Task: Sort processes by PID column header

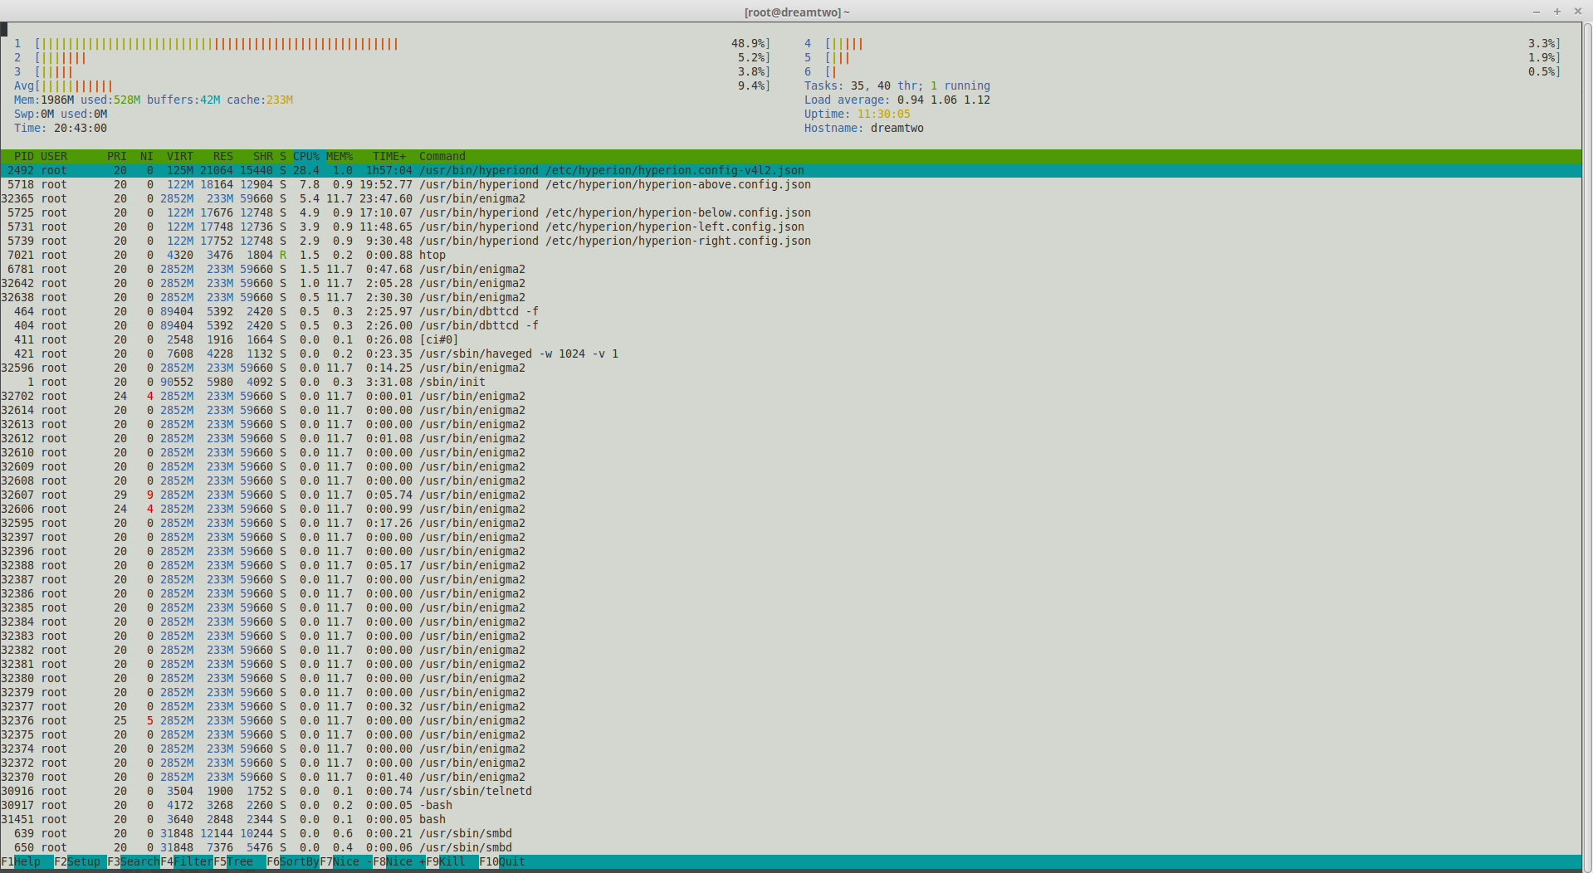Action: [x=23, y=156]
